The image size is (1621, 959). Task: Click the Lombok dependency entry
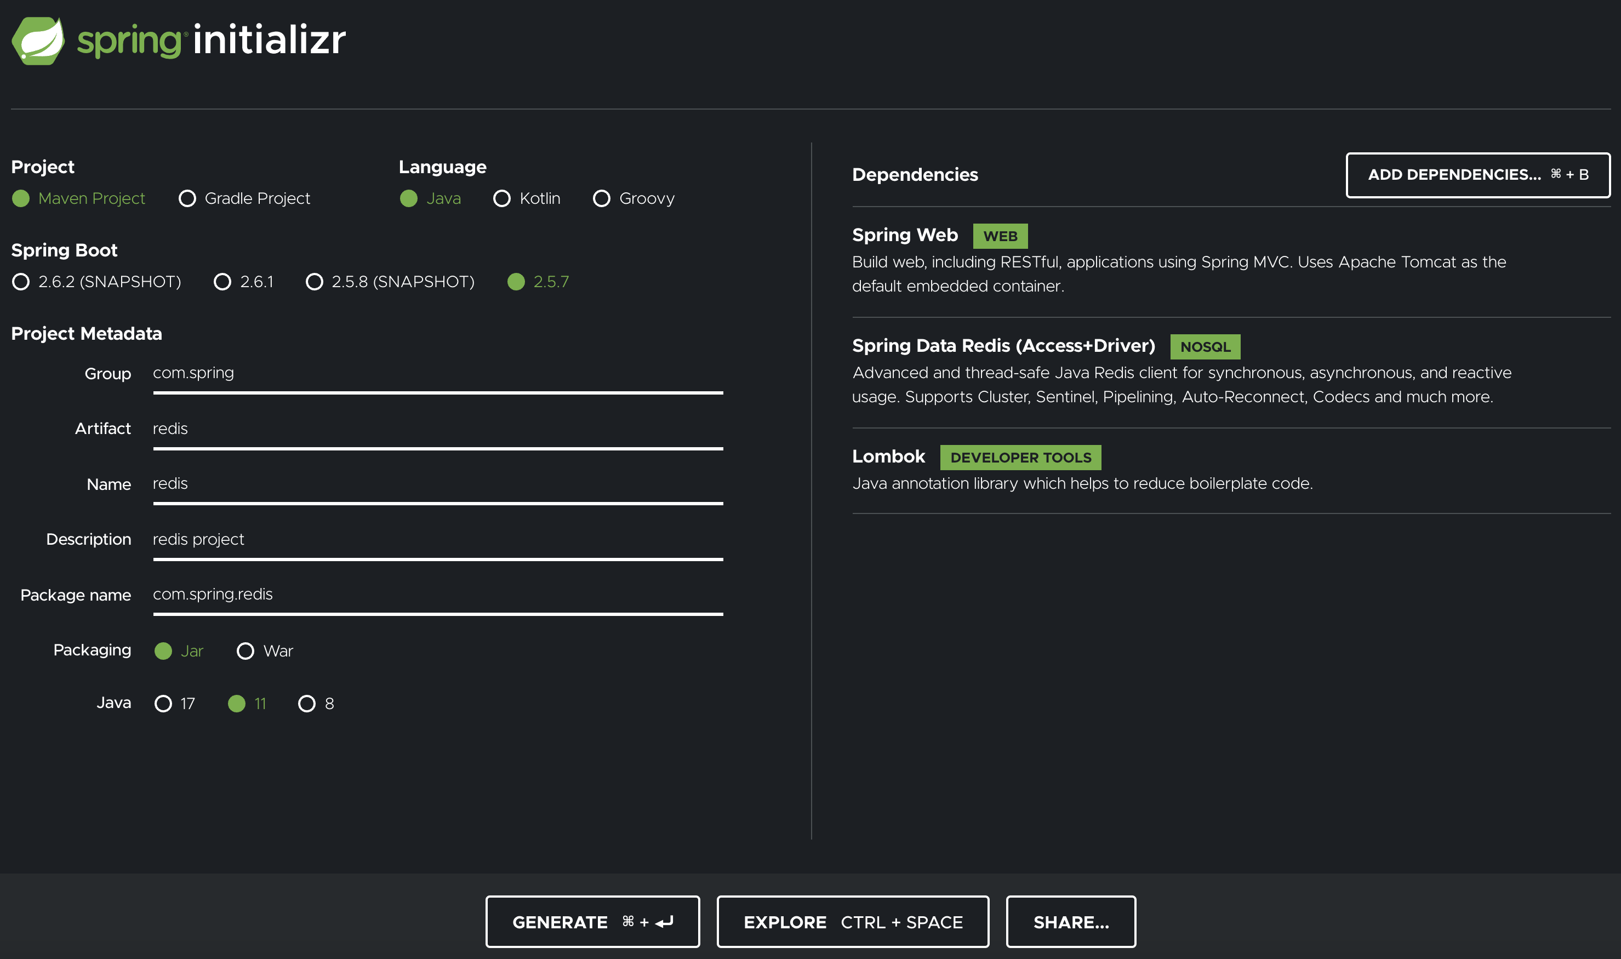(888, 457)
